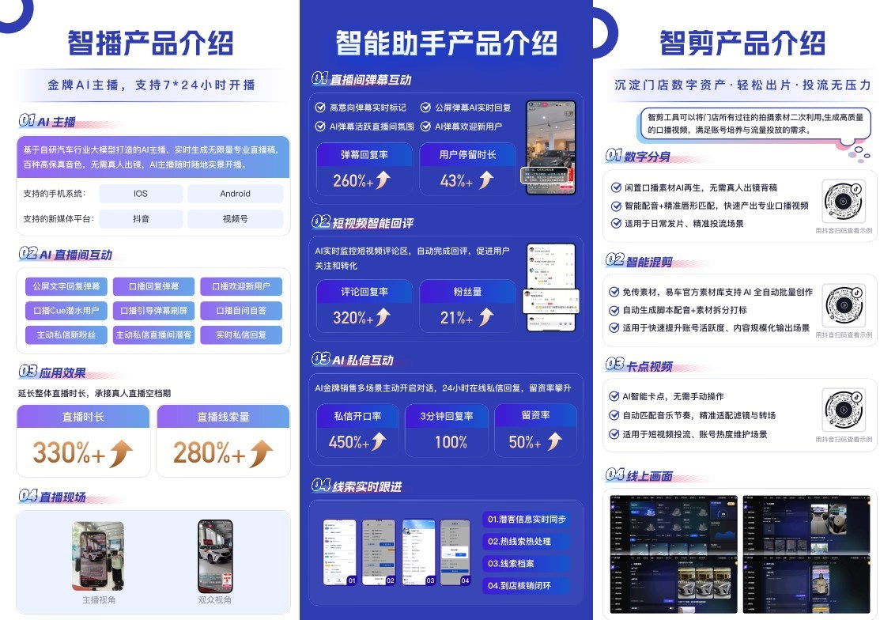Image resolution: width=880 pixels, height=620 pixels.
Task: Click the arrow beside 43%+ 用户停留时长
Action: tap(486, 180)
